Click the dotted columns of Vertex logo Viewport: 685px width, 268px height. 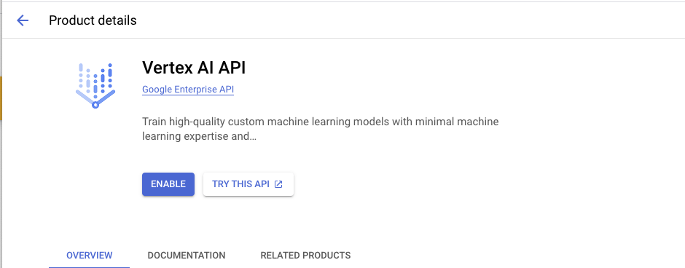(x=95, y=79)
